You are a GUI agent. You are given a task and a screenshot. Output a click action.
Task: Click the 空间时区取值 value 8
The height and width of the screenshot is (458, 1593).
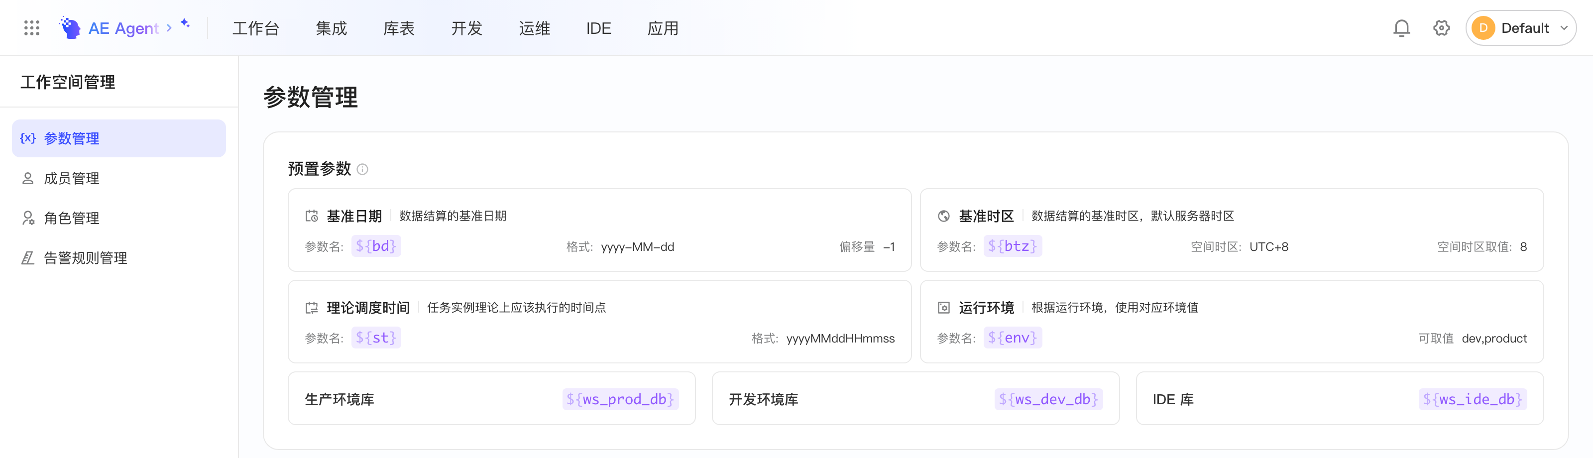point(1523,246)
